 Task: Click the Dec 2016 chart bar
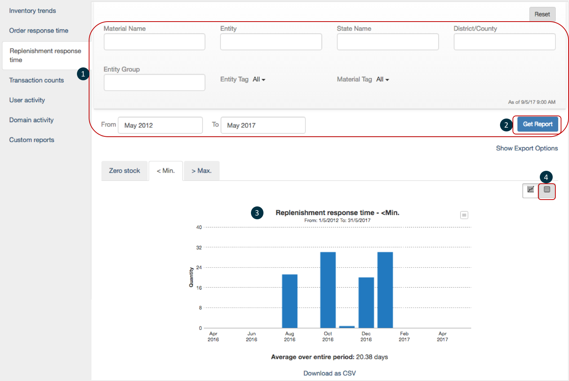pos(366,303)
